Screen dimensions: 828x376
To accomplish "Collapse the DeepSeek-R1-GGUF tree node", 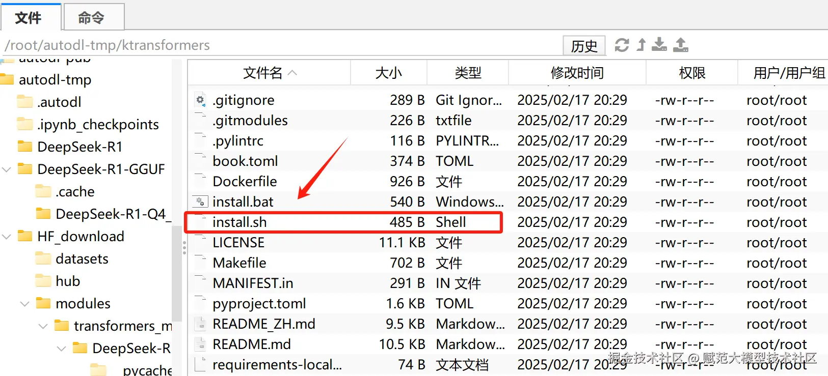I will pos(7,169).
